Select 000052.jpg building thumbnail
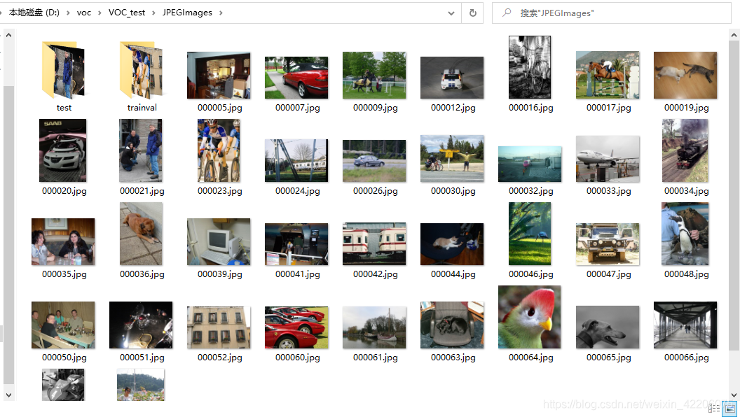The image size is (740, 417). (219, 327)
